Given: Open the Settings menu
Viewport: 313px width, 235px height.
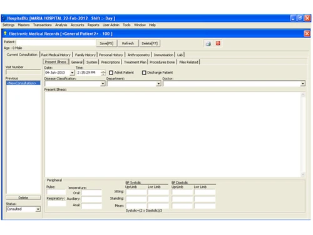Looking at the screenshot, I should click(9, 25).
